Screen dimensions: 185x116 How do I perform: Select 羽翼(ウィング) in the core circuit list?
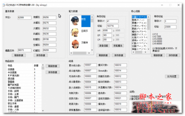[139, 46]
